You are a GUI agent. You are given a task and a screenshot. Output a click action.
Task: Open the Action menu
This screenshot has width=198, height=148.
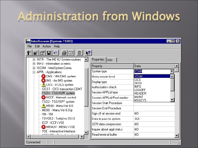46,46
